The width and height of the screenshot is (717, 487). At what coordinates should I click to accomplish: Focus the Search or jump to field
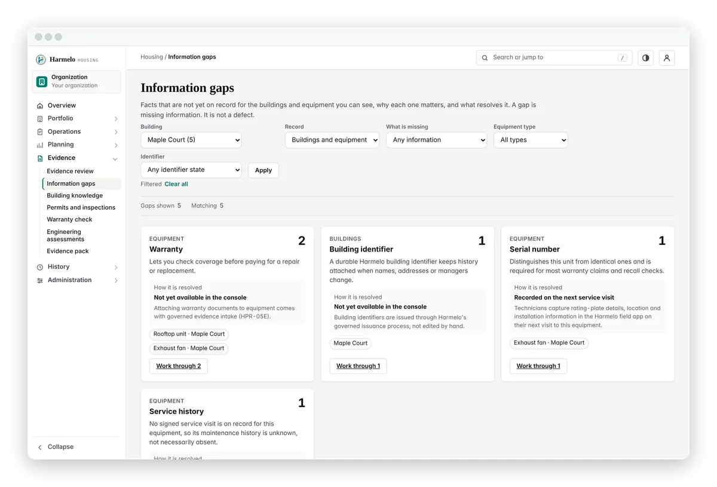coord(554,58)
